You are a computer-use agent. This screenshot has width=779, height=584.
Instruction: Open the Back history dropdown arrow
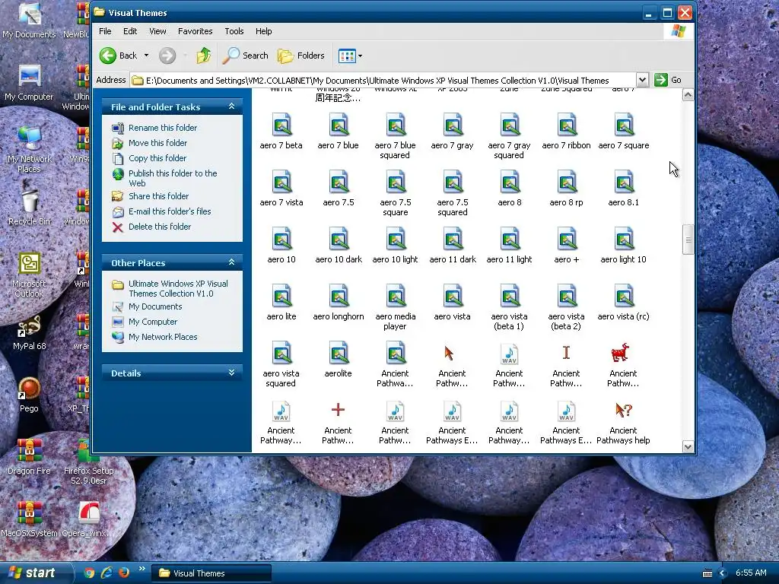tap(147, 56)
